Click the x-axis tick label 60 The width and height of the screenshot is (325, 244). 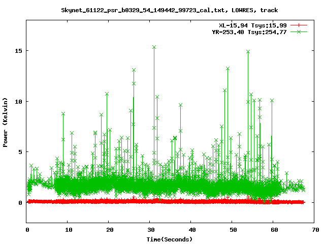[273, 229]
